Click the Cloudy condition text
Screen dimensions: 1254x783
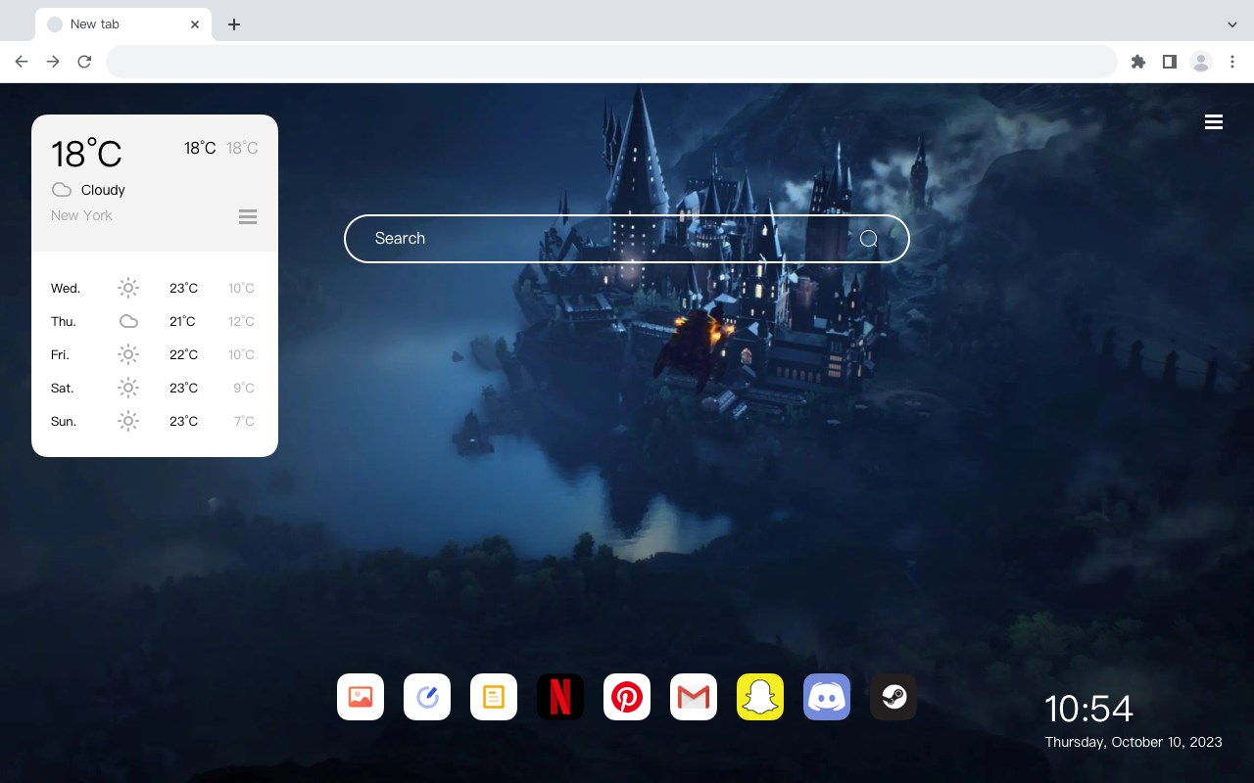[x=103, y=190]
